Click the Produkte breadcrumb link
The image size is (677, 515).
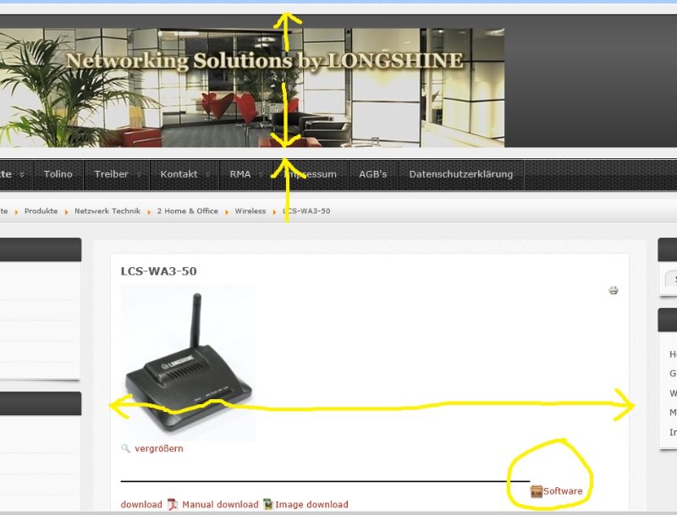coord(41,211)
